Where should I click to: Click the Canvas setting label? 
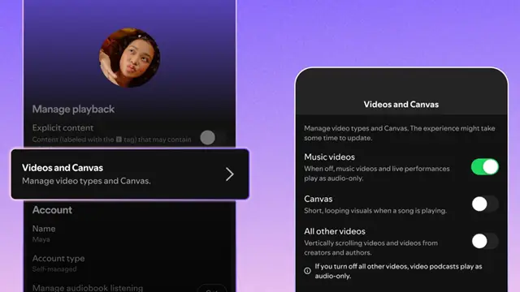coord(318,199)
